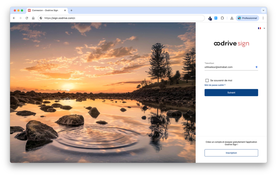This screenshot has width=277, height=176.
Task: Open the Extensions puzzle icon
Action: (x=222, y=18)
